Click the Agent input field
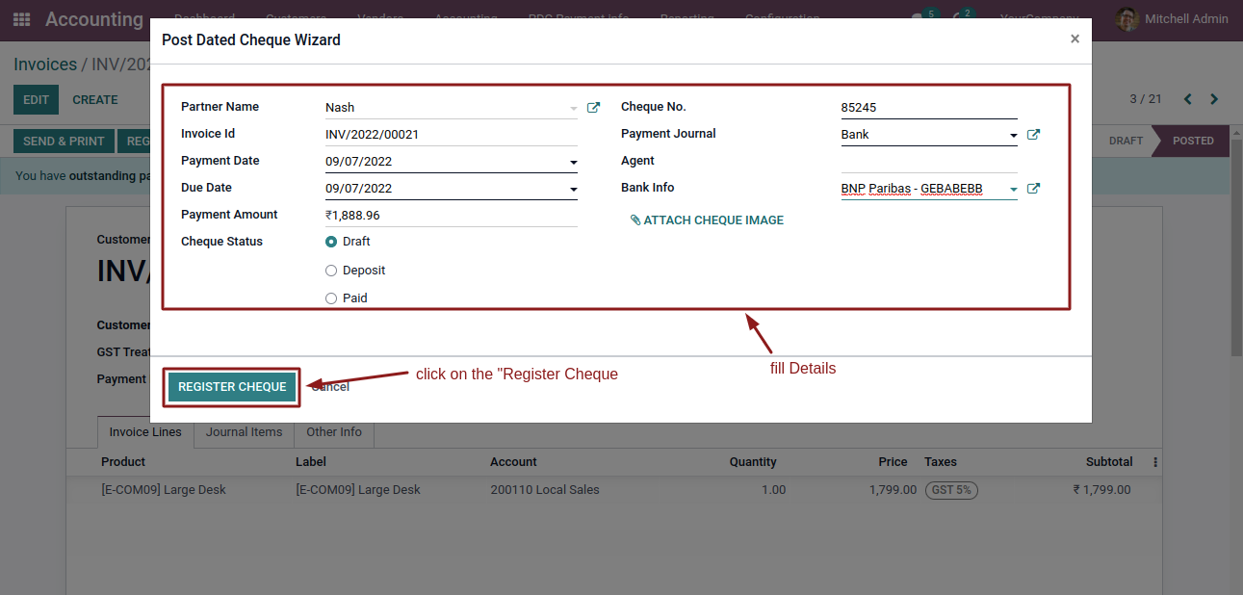The image size is (1243, 595). [x=929, y=162]
